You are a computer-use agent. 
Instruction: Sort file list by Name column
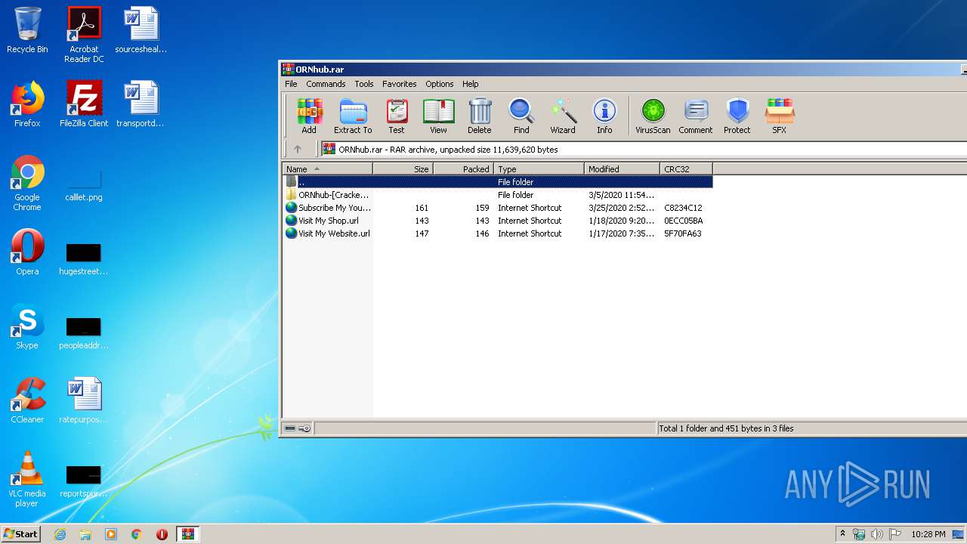coord(327,168)
